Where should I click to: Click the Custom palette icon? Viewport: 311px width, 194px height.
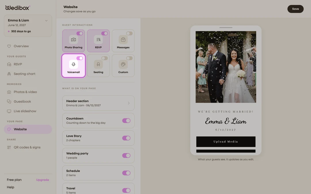coord(123,64)
